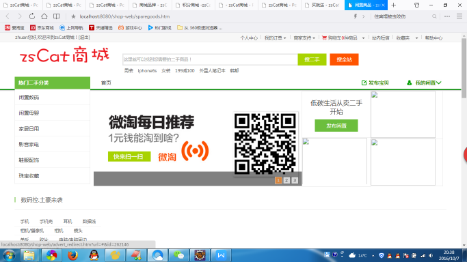Click the green 发布闲置 button
This screenshot has height=262, width=467.
(336, 126)
